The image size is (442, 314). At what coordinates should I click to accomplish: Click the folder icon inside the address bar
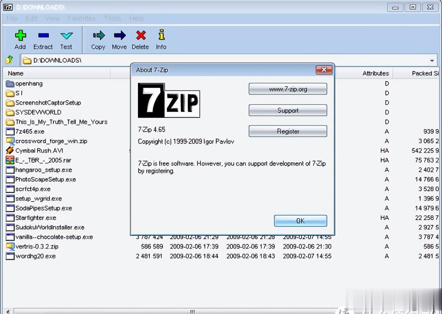[x=27, y=60]
